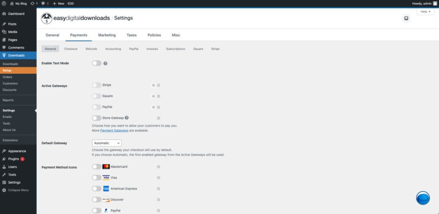This screenshot has height=214, width=439.
Task: Toggle the Visa payment icon
Action: (x=97, y=178)
